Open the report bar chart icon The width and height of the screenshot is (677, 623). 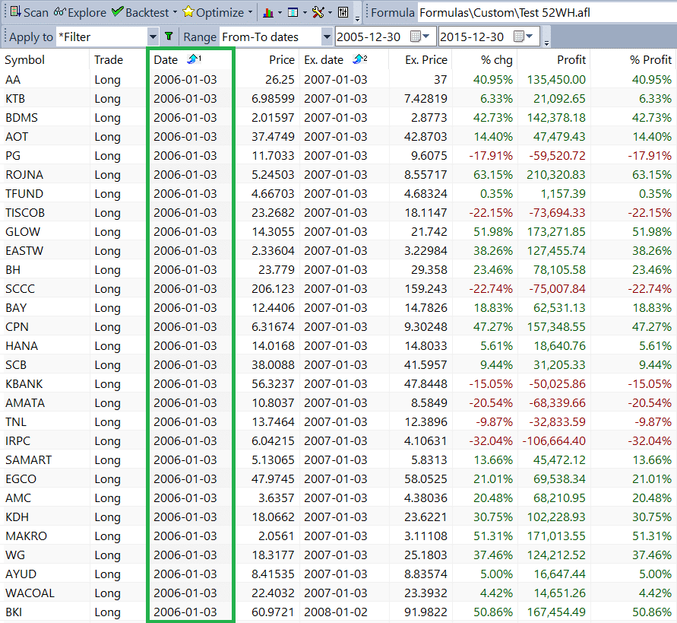click(x=269, y=12)
